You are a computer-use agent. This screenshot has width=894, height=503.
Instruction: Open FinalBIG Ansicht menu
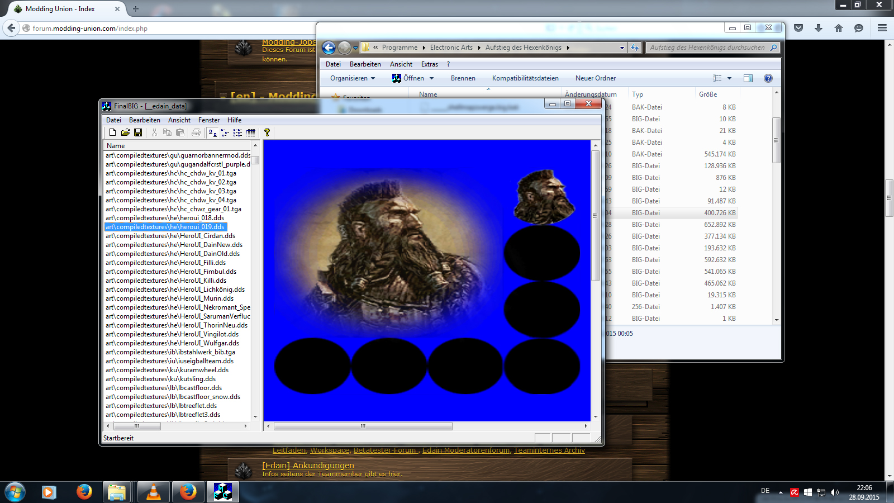[x=179, y=120]
